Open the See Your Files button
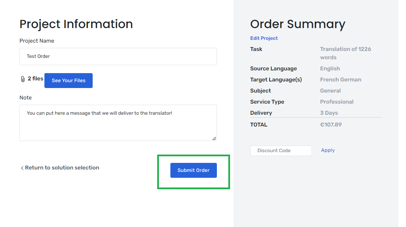Screen dimensions: 406x227 point(68,80)
